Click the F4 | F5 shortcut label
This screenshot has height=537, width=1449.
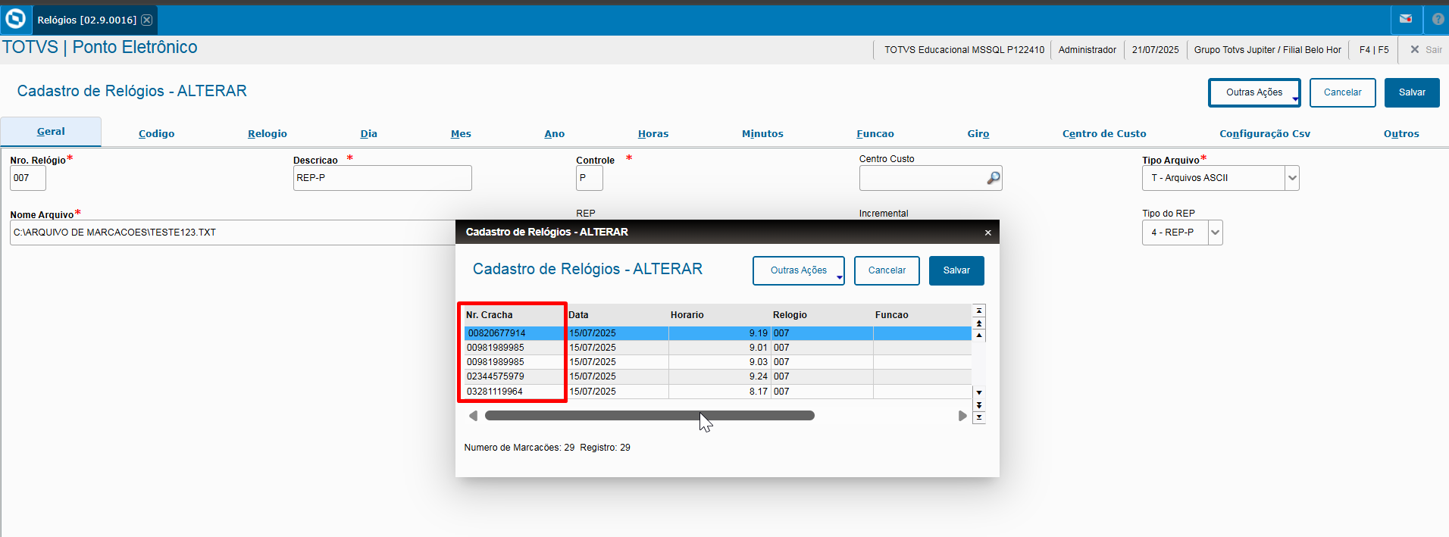[x=1374, y=50]
